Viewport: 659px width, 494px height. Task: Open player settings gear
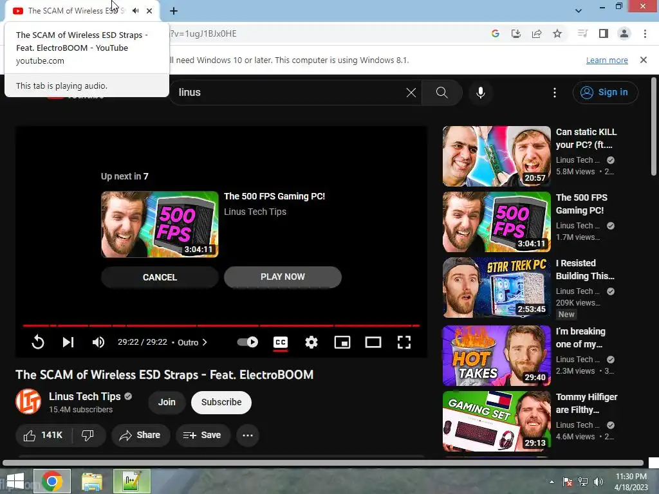[x=311, y=342]
